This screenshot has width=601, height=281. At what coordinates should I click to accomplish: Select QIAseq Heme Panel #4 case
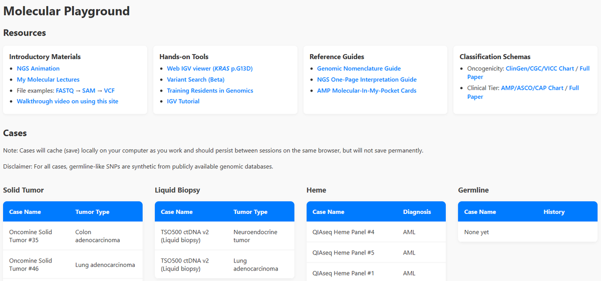pos(343,232)
